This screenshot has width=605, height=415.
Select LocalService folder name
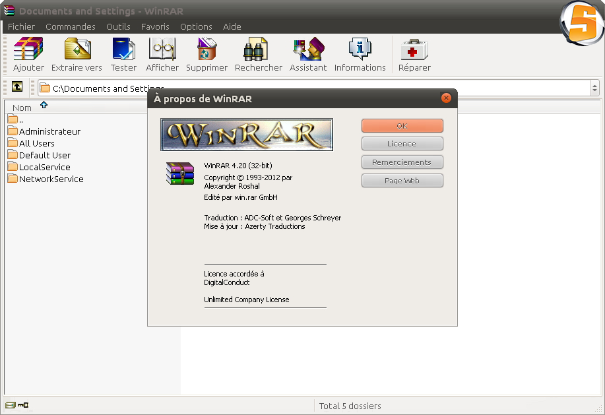pos(45,168)
